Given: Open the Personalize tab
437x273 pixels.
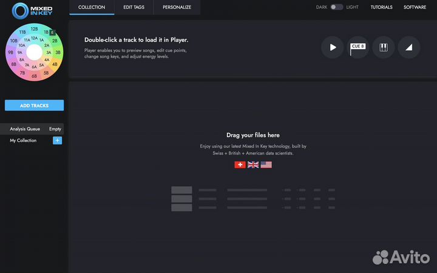Looking at the screenshot, I should (177, 7).
